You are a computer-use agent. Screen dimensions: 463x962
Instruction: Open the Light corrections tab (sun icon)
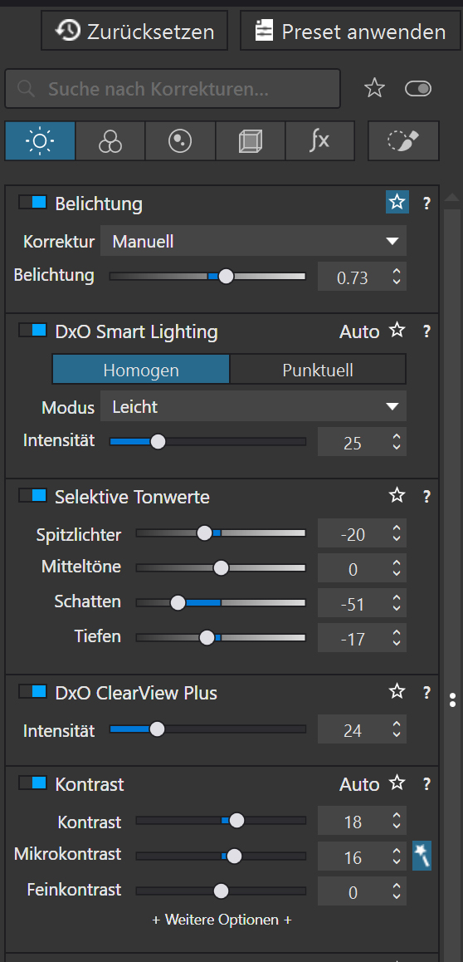click(x=40, y=141)
